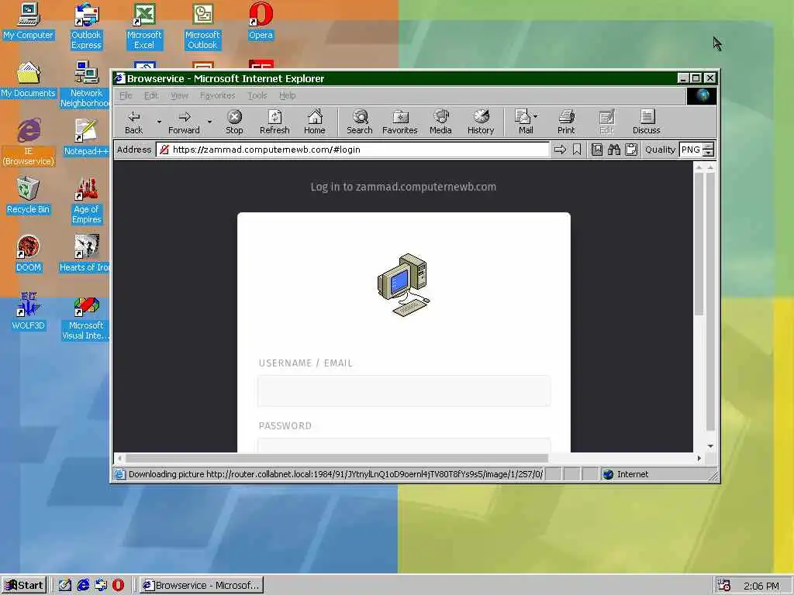Select Microsoft Visual InterDev desktop icon

point(86,317)
